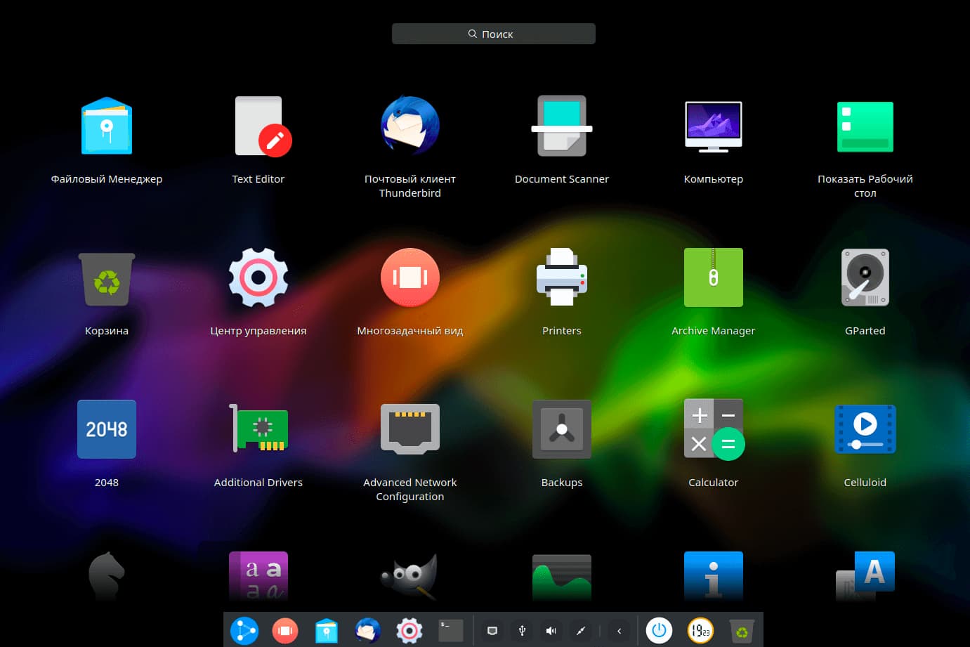Click the red multitasking view icon in dock

pyautogui.click(x=285, y=631)
